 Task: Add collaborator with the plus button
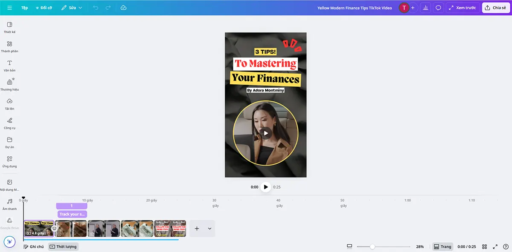click(x=413, y=8)
